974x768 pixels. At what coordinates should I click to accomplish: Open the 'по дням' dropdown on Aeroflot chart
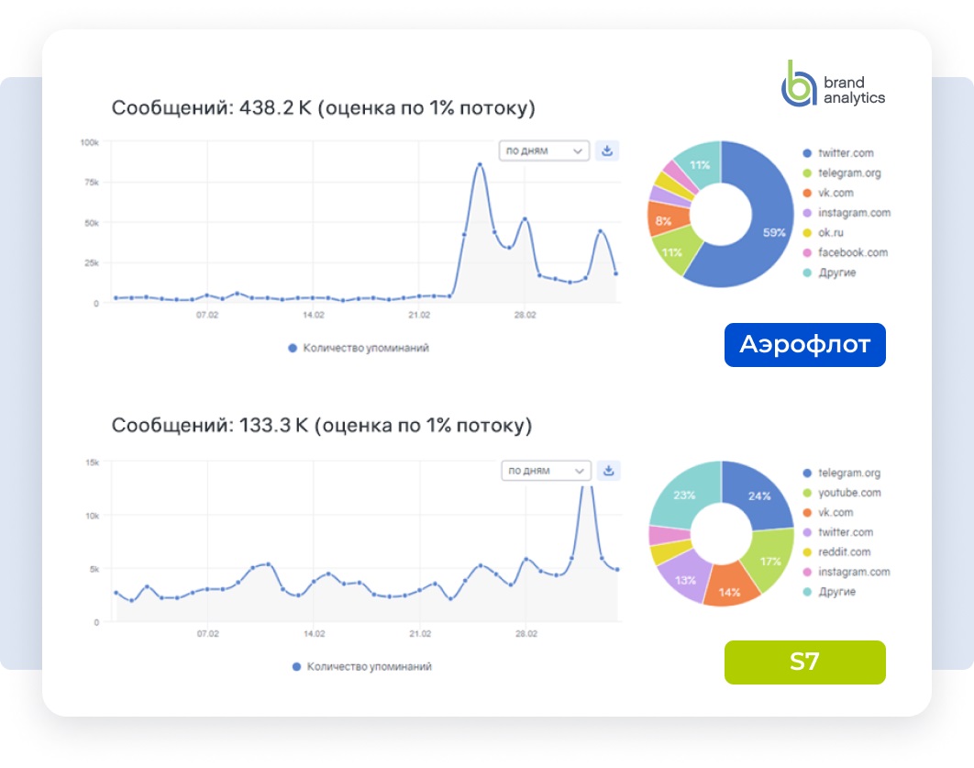coord(544,150)
